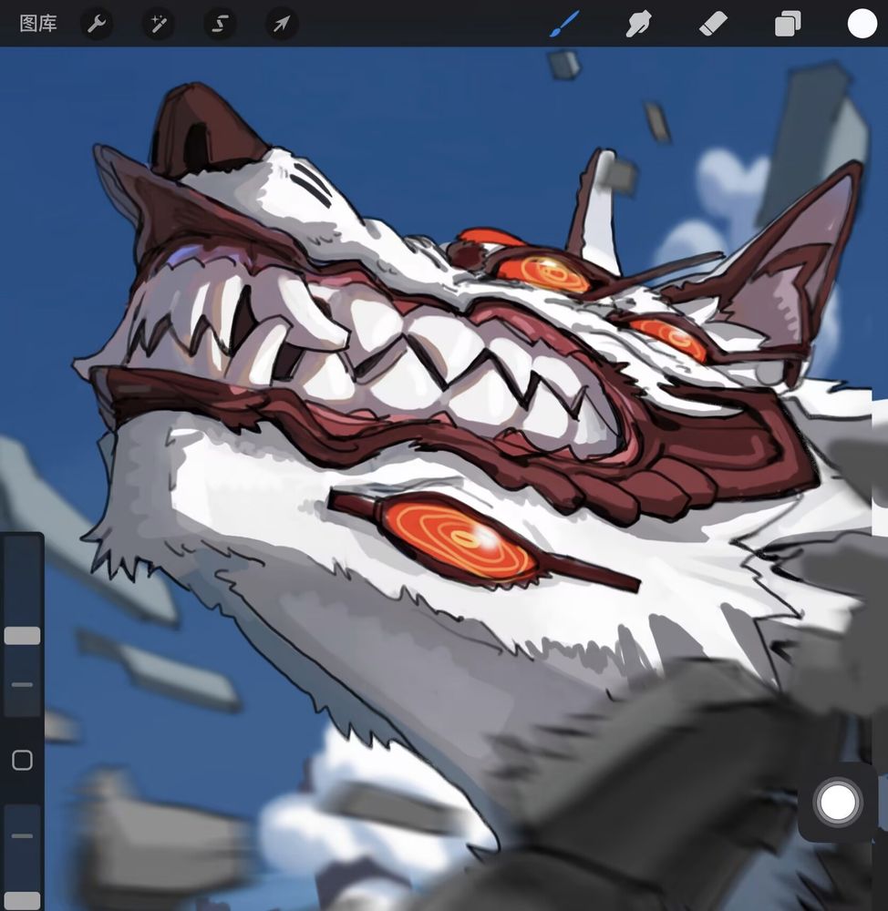Open the Adjustments magic wand menu
The height and width of the screenshot is (911, 888).
point(158,24)
